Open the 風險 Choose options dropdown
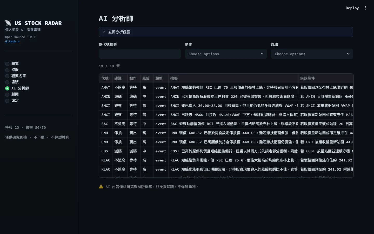This screenshot has height=234, width=374. point(312,54)
